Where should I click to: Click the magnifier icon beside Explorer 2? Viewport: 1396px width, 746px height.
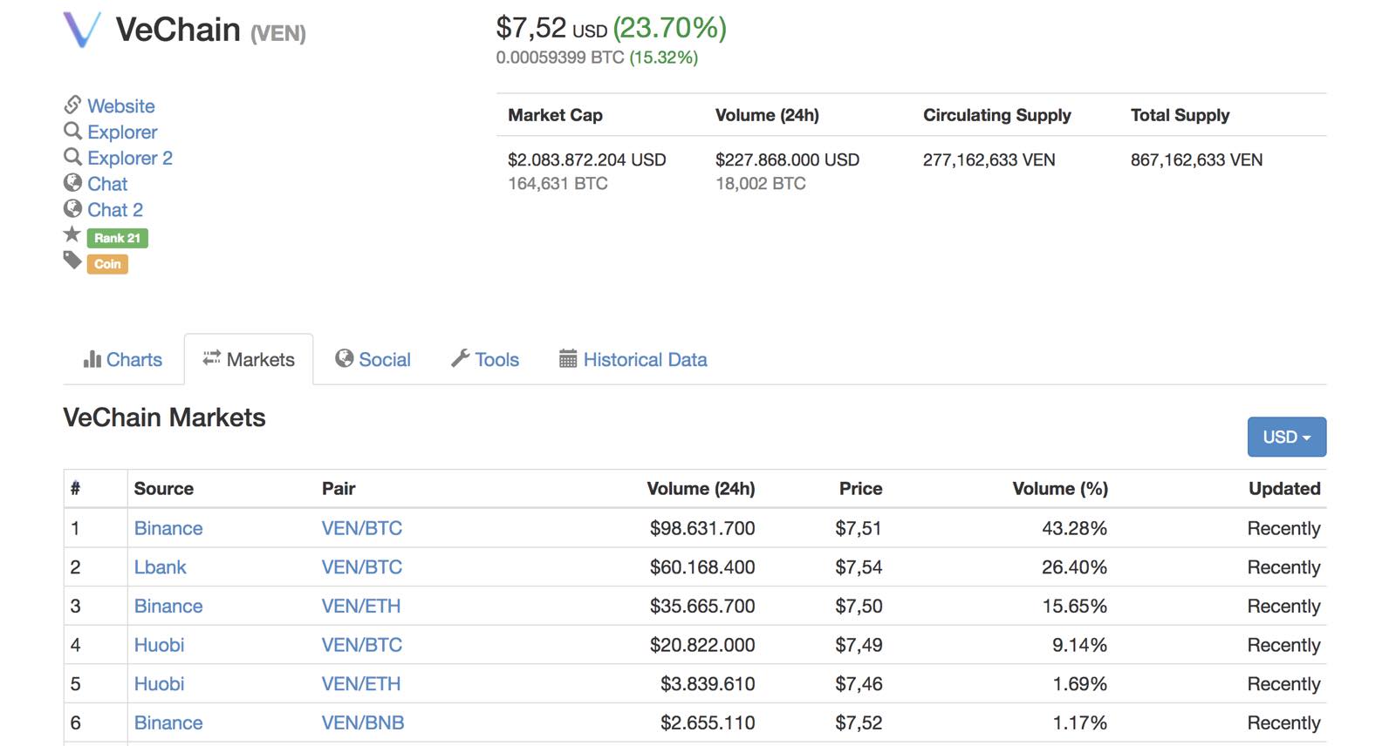click(72, 157)
